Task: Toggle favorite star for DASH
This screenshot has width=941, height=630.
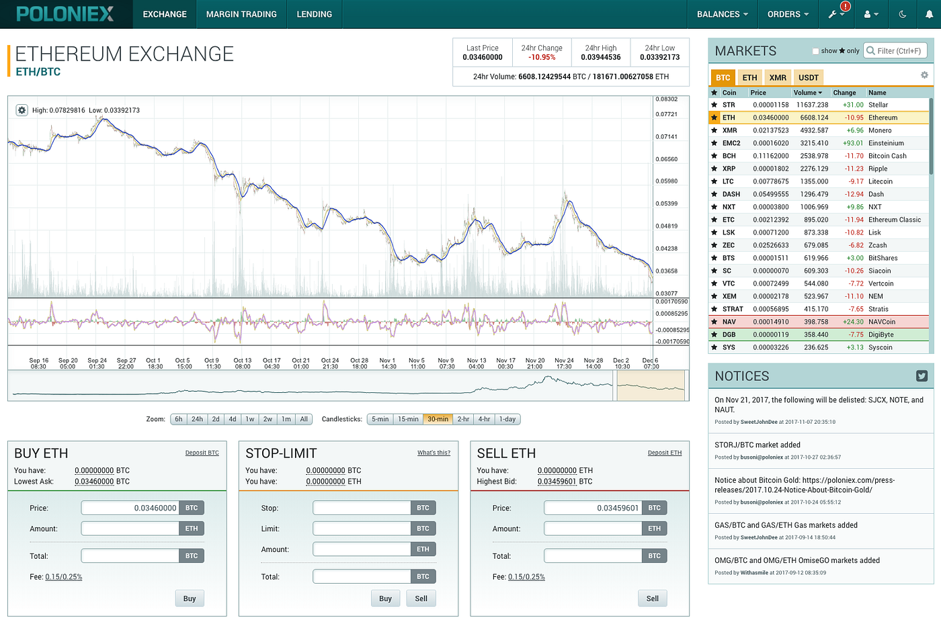Action: [x=714, y=194]
